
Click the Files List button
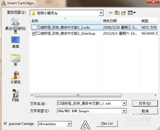point(107,124)
